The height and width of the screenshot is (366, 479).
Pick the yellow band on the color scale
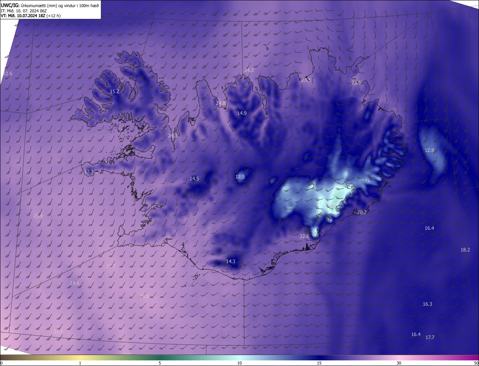[80, 357]
